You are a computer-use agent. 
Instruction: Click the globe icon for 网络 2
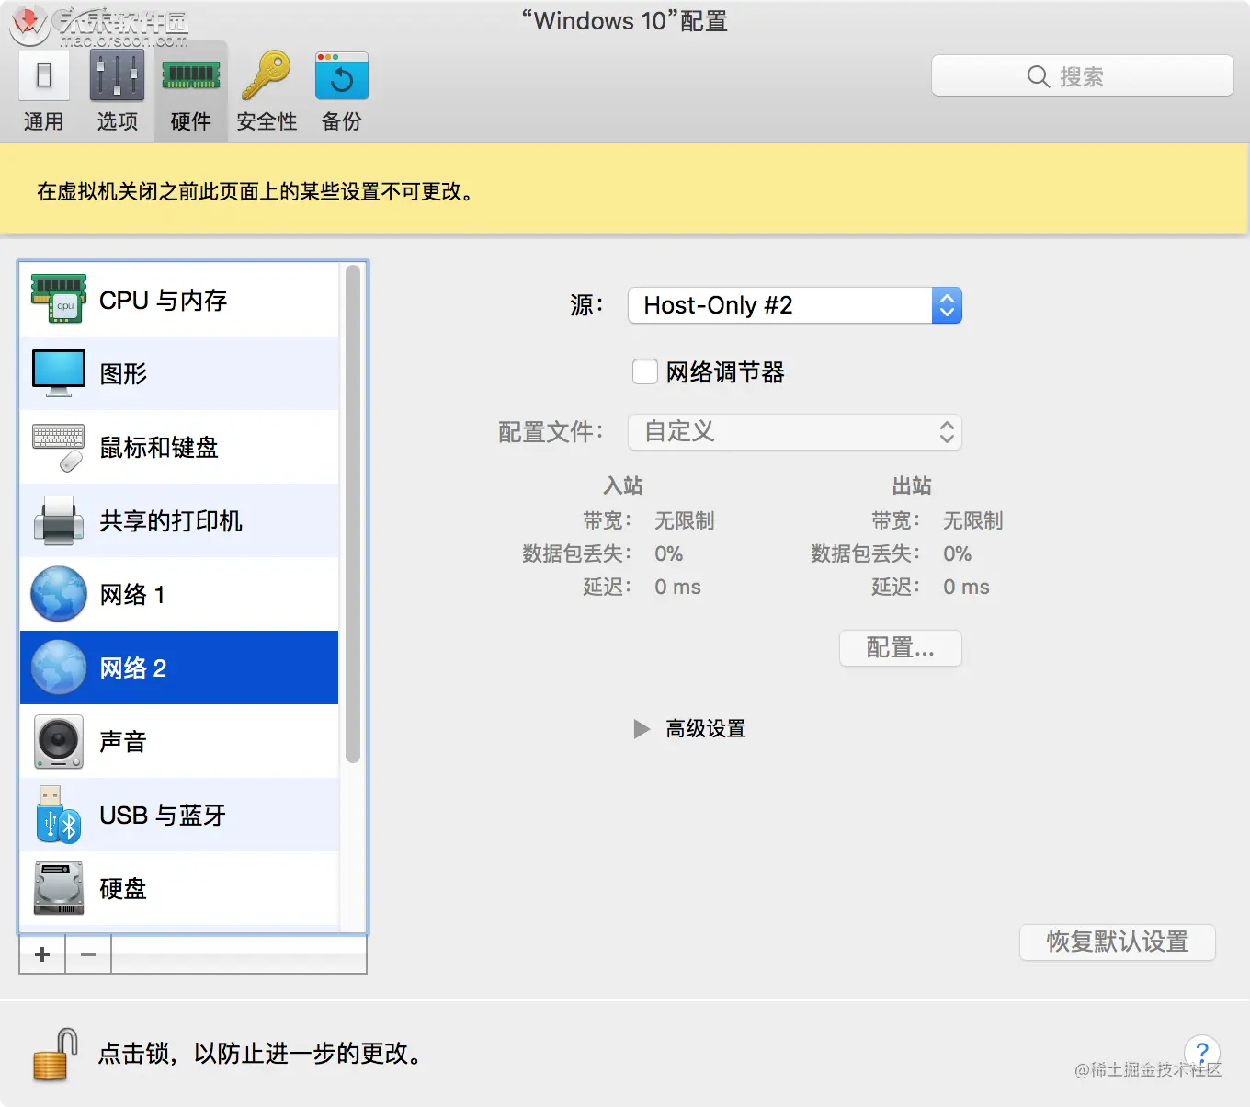[x=59, y=668]
